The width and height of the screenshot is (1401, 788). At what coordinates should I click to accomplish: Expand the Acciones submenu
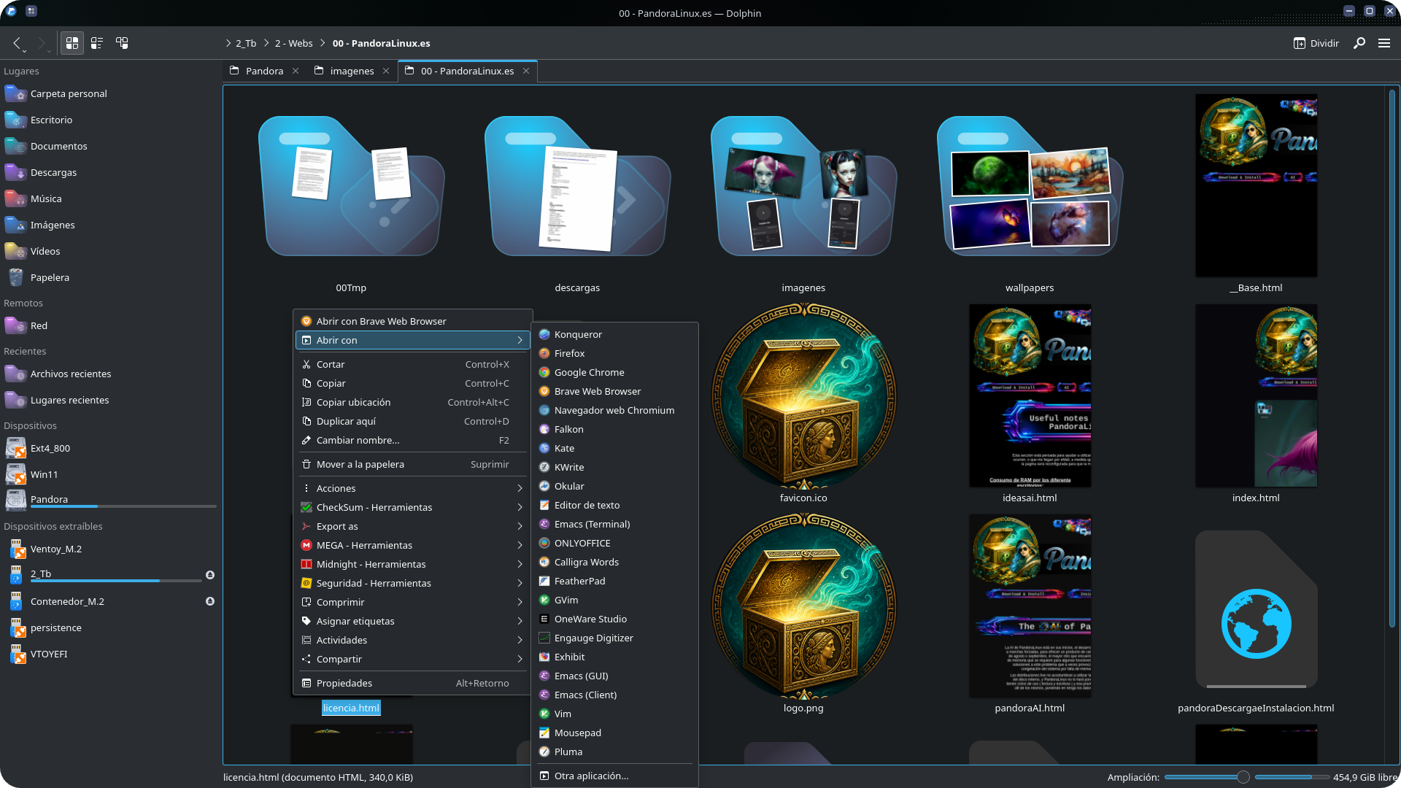[x=412, y=488]
